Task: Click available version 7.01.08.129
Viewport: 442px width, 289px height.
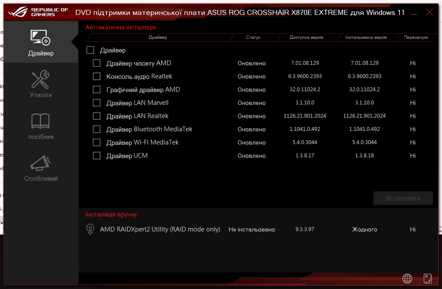Action: [305, 63]
